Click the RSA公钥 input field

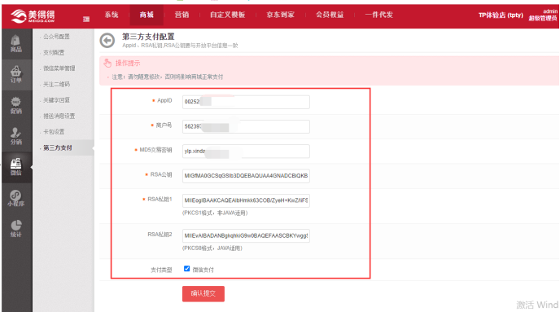point(246,176)
